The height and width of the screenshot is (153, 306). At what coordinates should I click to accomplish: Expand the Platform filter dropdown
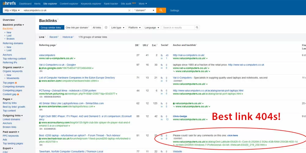click(x=134, y=28)
